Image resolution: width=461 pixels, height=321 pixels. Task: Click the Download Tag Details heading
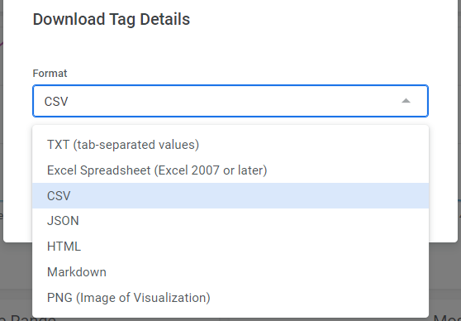click(112, 19)
